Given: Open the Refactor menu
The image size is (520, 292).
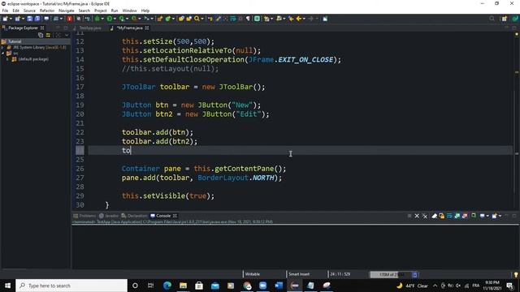Looking at the screenshot, I should 47,11.
